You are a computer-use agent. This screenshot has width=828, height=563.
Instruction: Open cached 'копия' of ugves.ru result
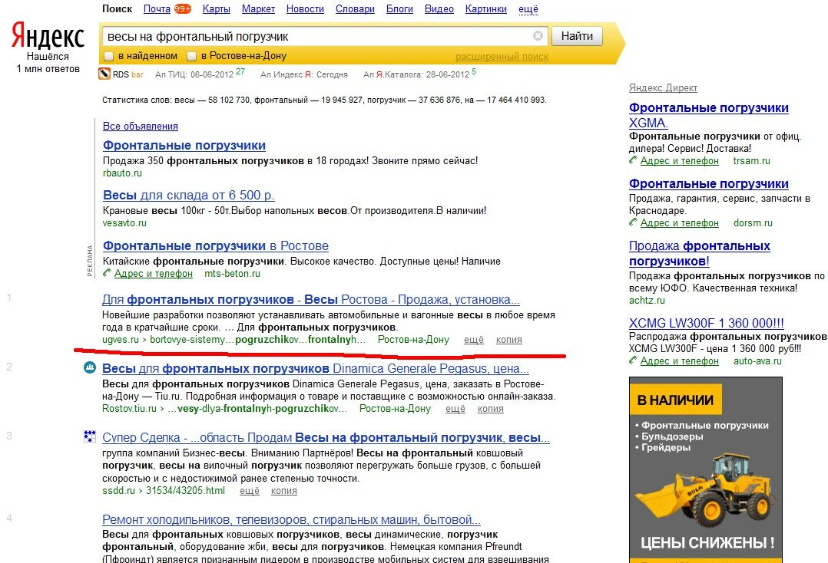(509, 340)
